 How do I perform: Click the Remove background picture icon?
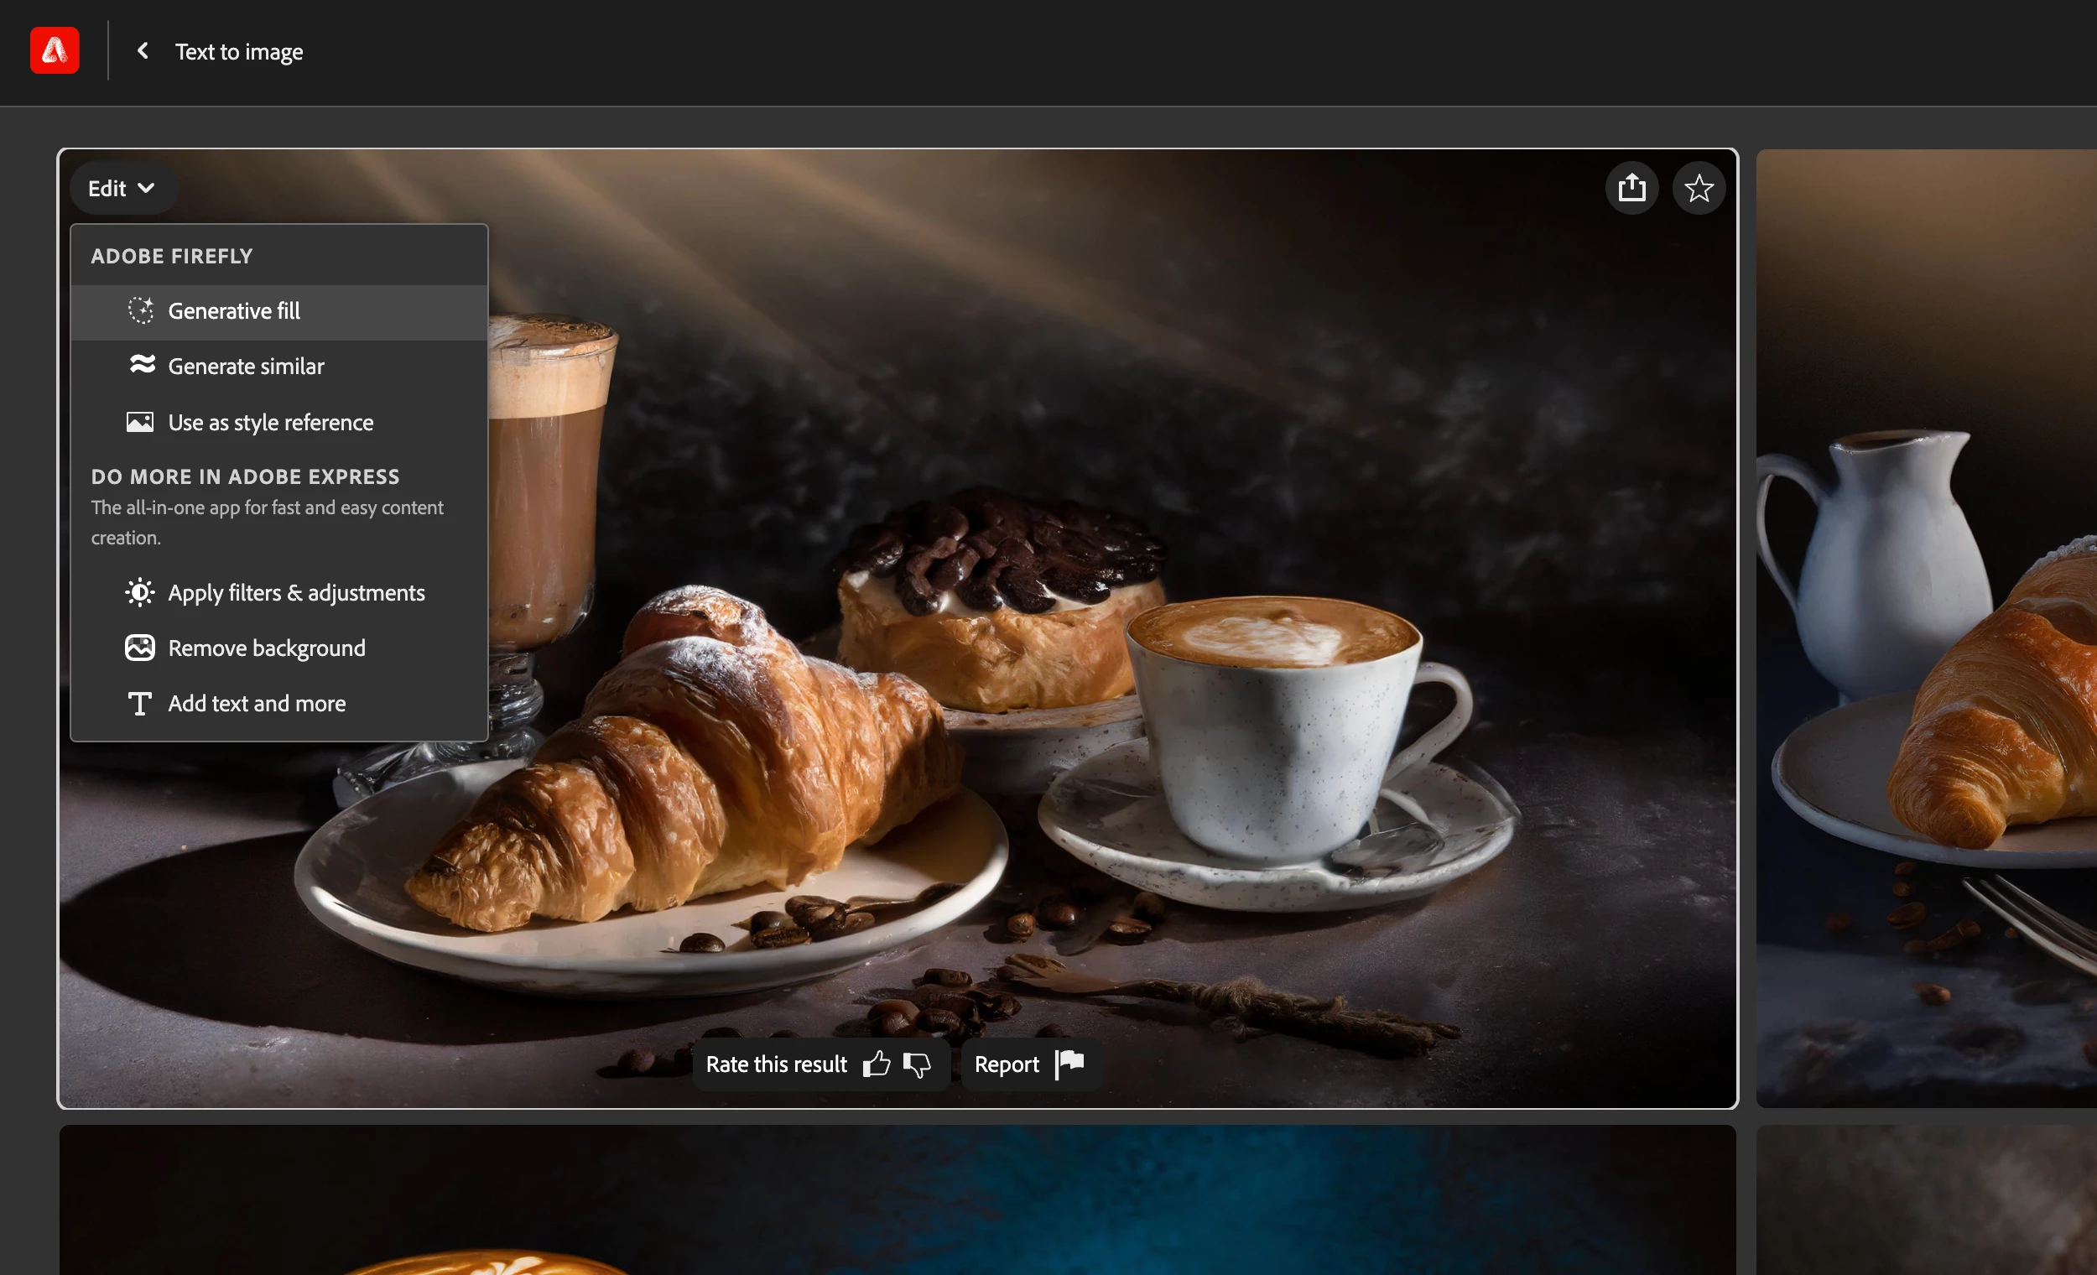click(139, 648)
